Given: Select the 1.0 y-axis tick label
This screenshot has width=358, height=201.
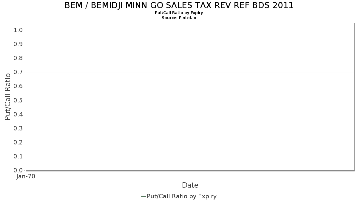Looking at the screenshot, I should [18, 30].
